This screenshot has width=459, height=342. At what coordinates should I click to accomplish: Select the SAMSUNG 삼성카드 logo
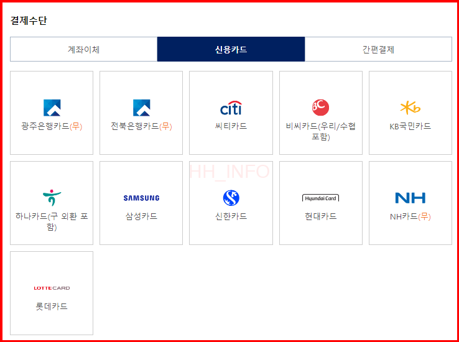(x=141, y=198)
